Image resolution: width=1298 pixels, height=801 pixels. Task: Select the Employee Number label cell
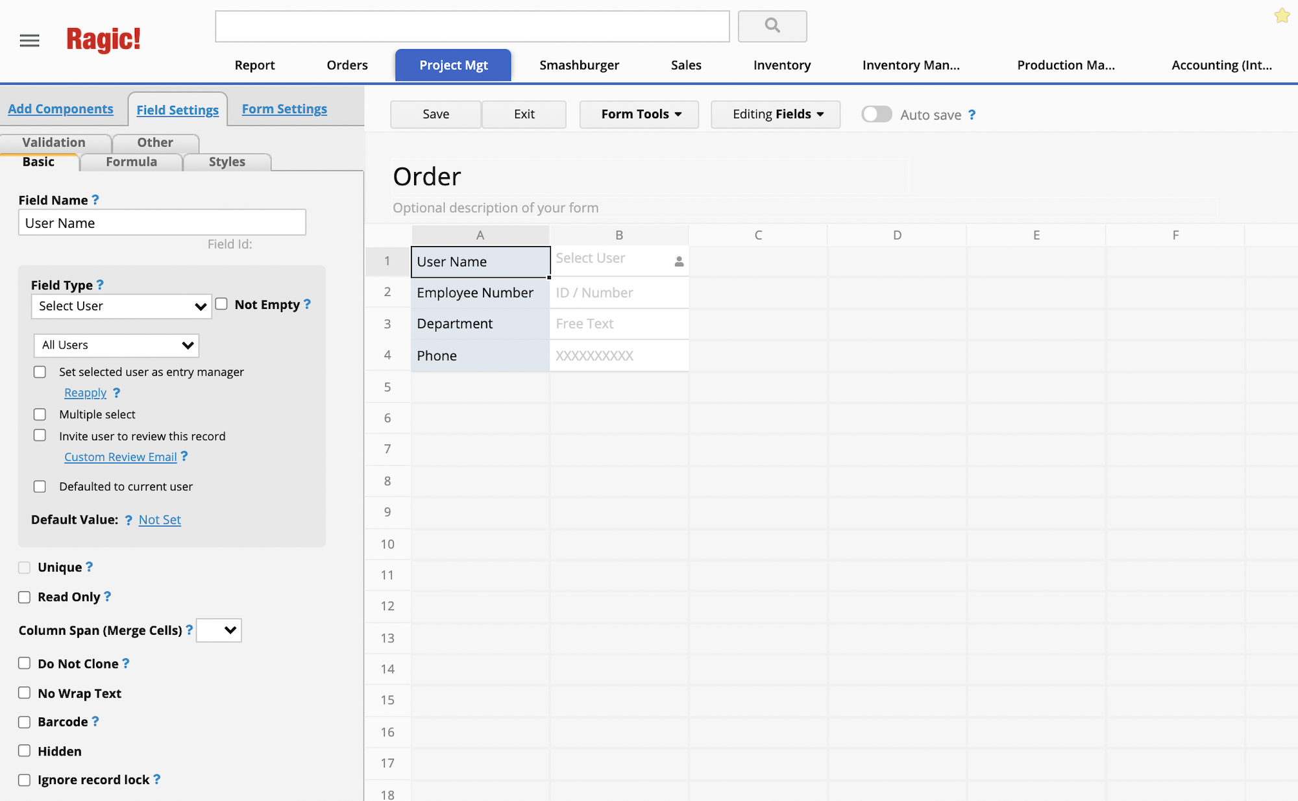tap(480, 293)
